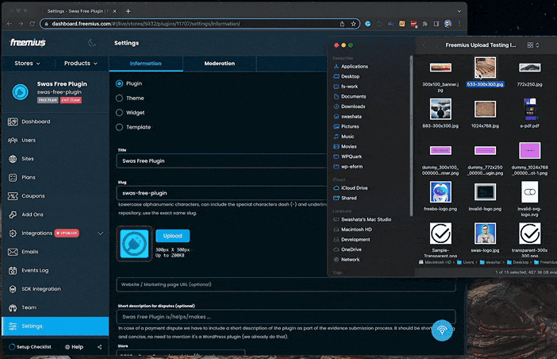Screen dimensions: 557x359
Task: Click the share icon beside Help
Action: 99,347
